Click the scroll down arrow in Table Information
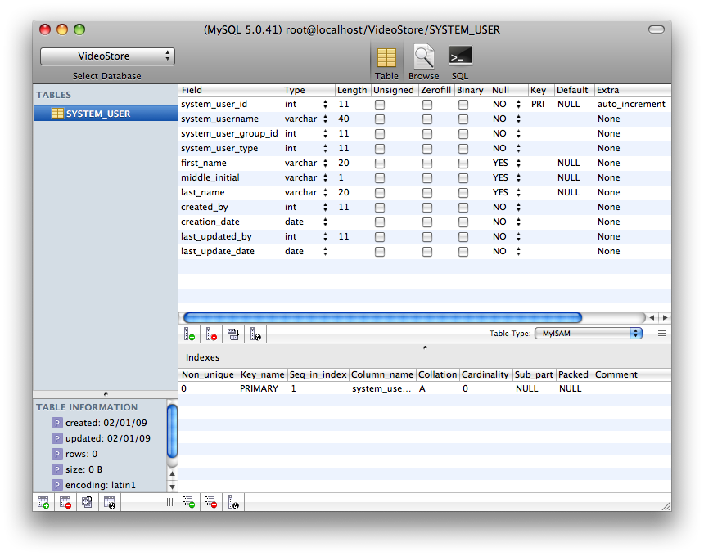Image resolution: width=704 pixels, height=556 pixels. pyautogui.click(x=172, y=486)
